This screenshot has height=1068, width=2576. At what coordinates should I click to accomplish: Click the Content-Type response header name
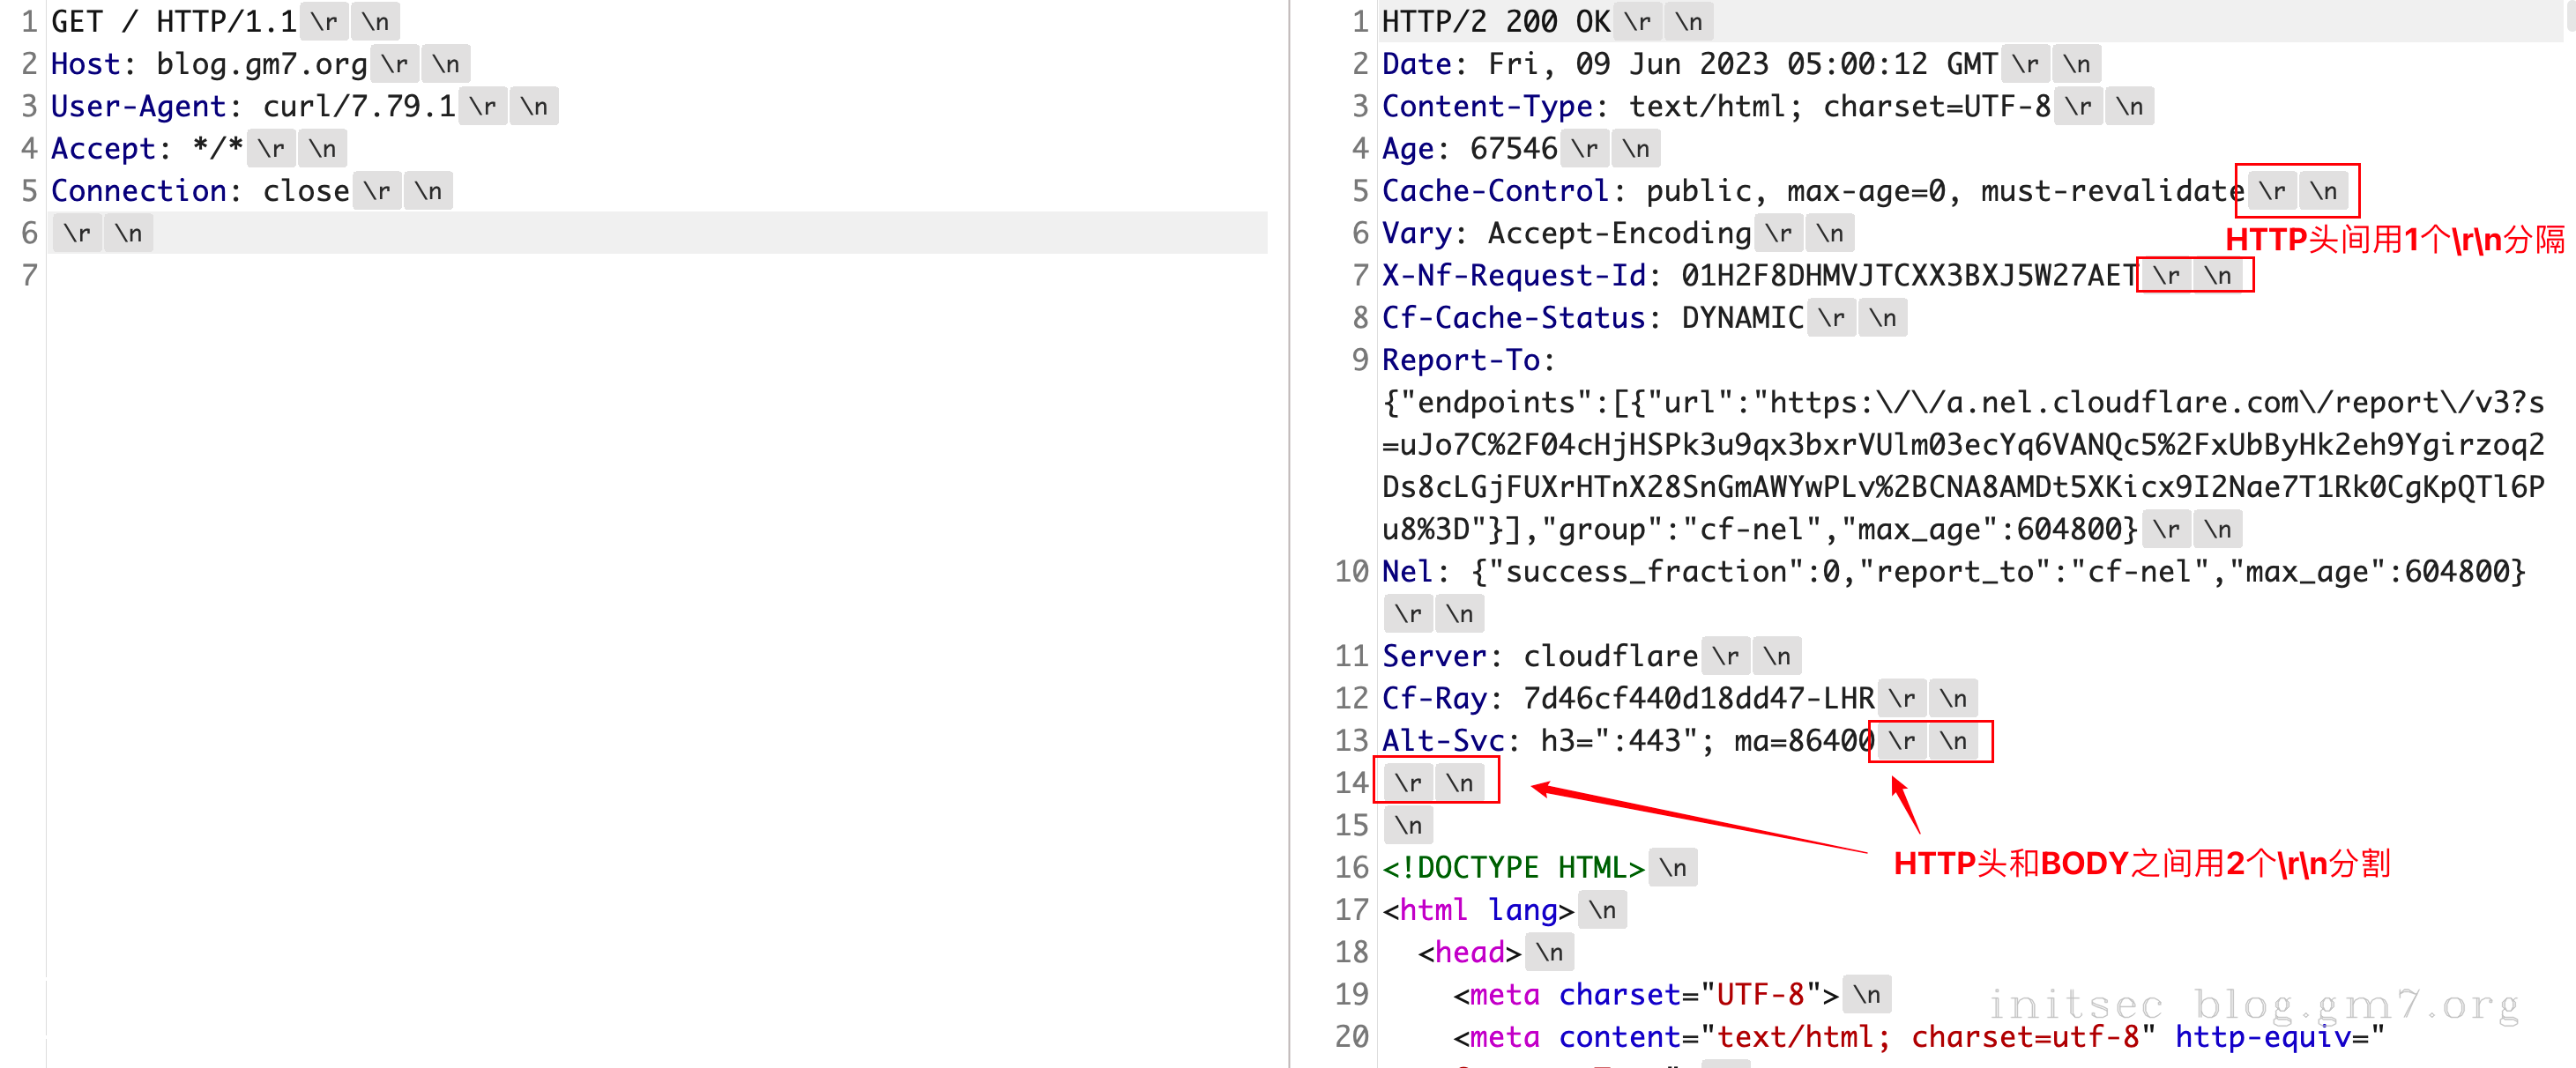tap(1486, 106)
